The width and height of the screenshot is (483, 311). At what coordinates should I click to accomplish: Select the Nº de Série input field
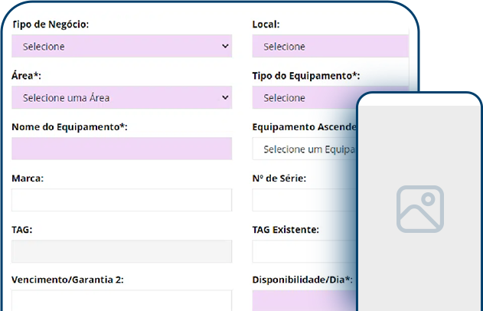299,200
